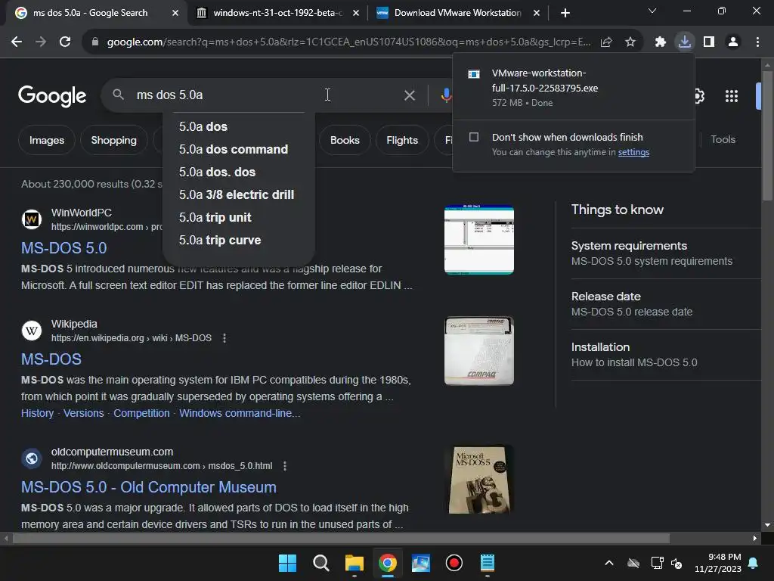Select the ms dos 5.0a Google Search tab
The width and height of the screenshot is (774, 581).
(90, 13)
